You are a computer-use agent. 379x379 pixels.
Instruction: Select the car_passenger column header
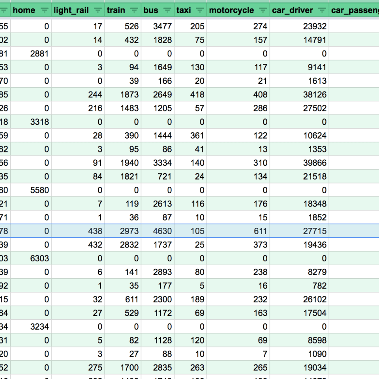(x=354, y=10)
